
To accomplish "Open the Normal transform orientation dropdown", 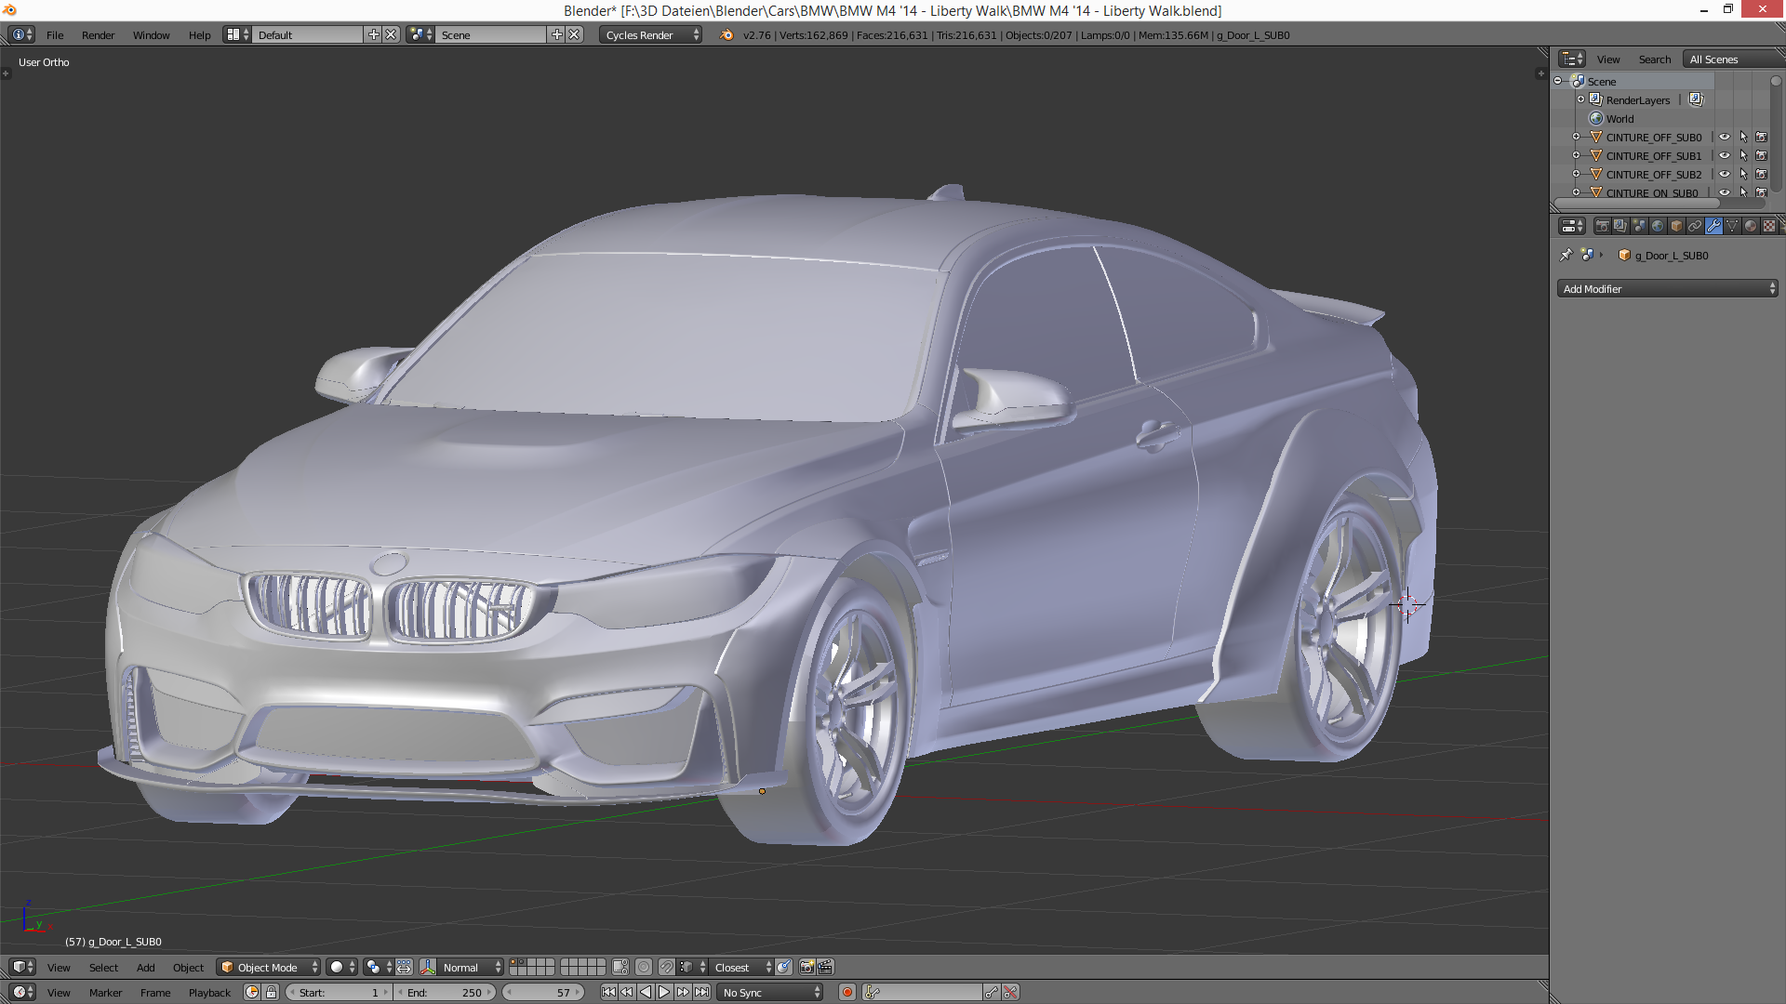I will tap(470, 967).
